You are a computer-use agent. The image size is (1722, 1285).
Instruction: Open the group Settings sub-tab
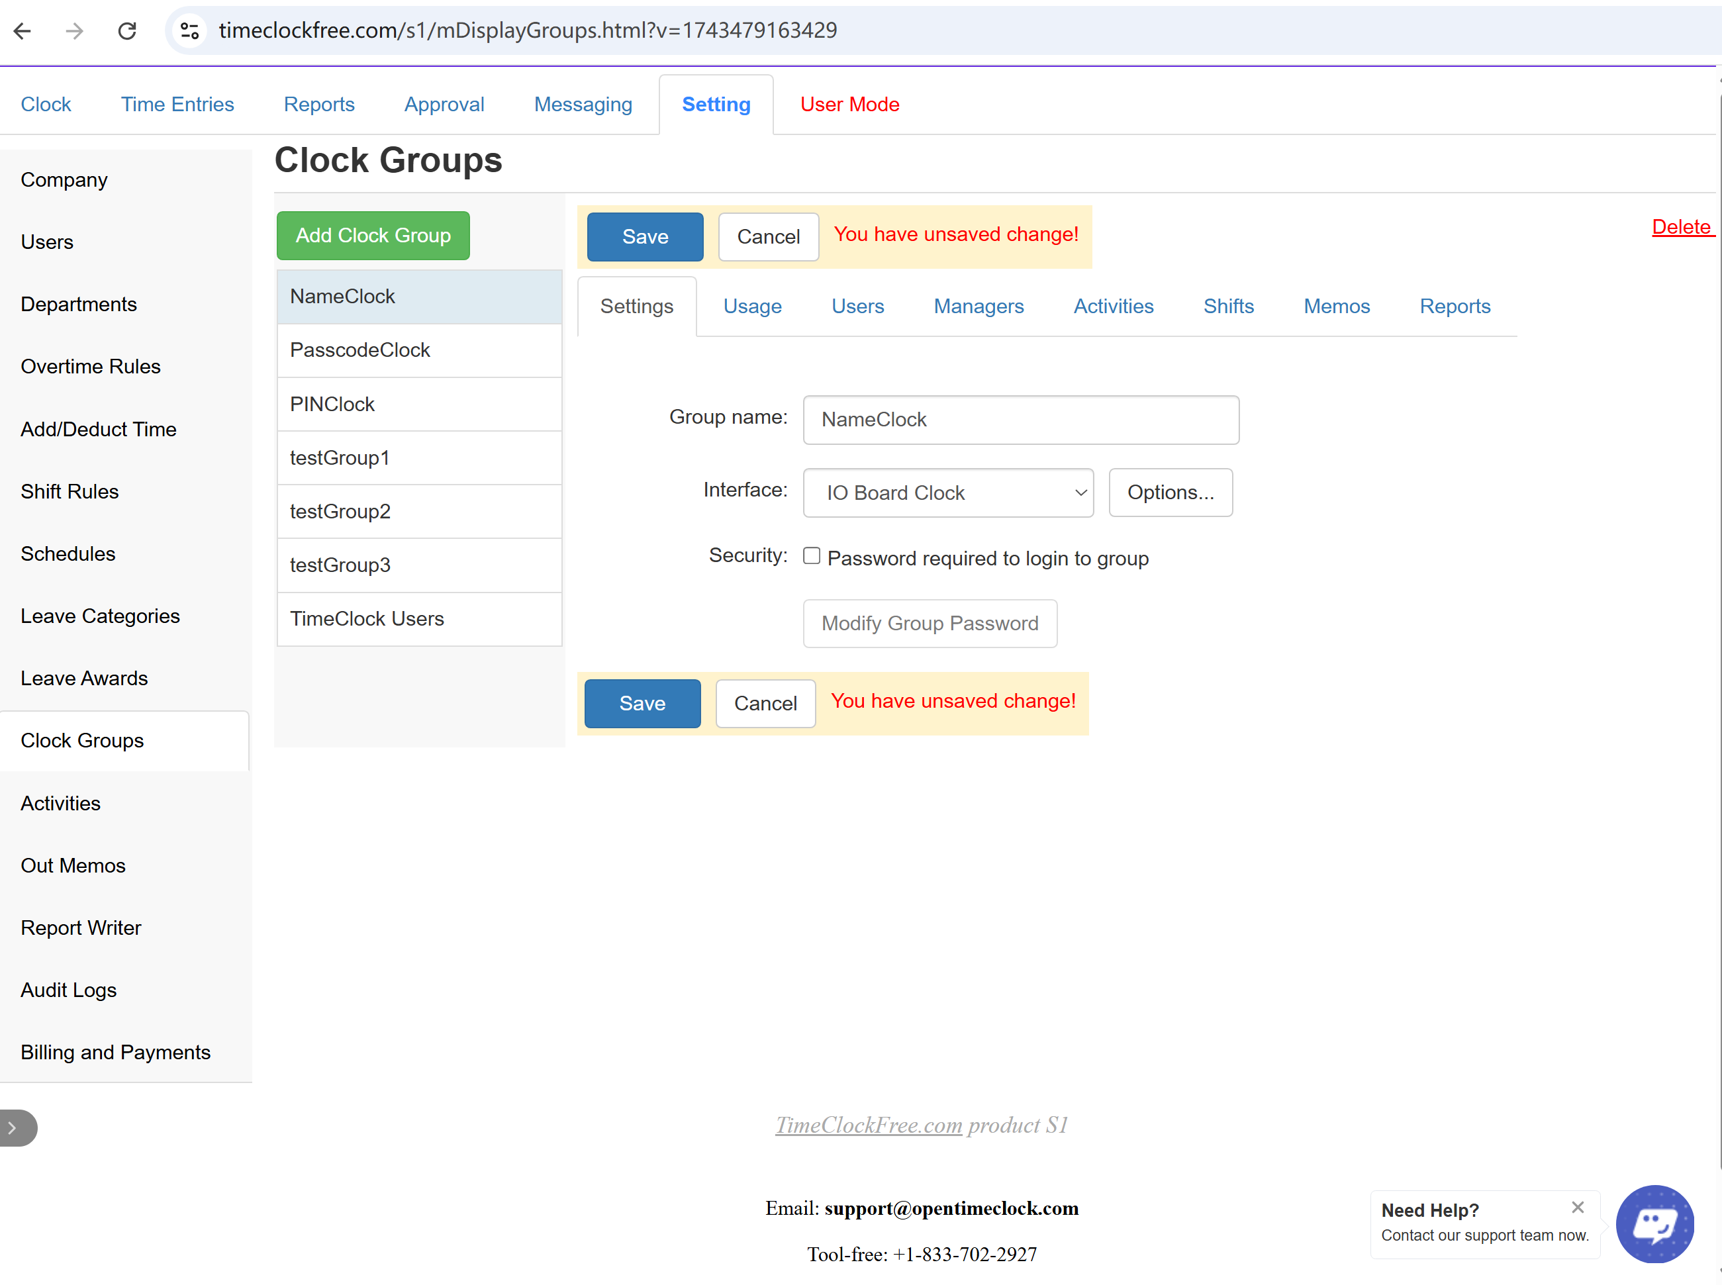pos(637,307)
